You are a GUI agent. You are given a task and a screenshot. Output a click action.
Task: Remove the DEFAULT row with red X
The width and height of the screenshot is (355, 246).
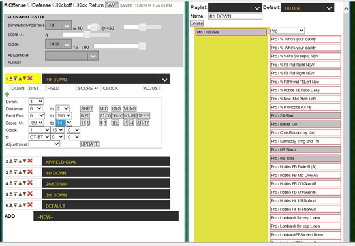(30, 205)
